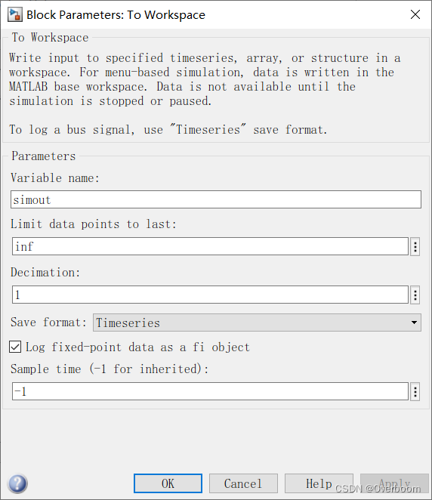
Task: Click the arrow of the Save format combo box
Action: [414, 323]
